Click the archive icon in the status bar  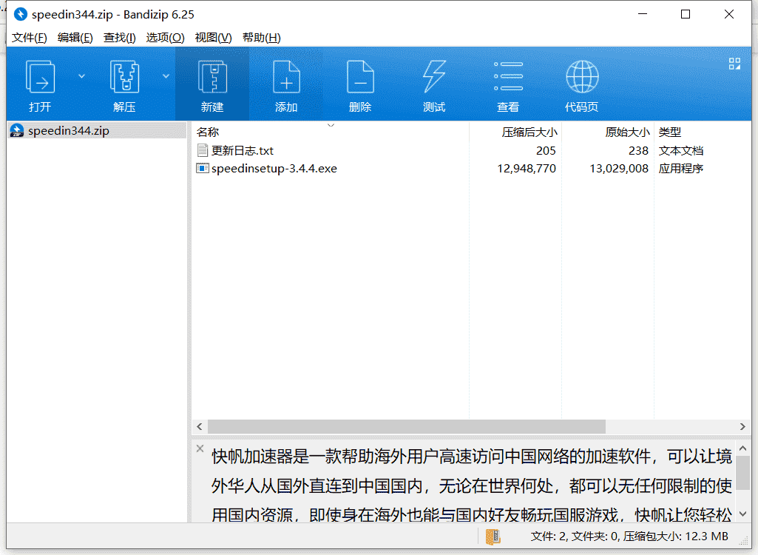coord(493,536)
